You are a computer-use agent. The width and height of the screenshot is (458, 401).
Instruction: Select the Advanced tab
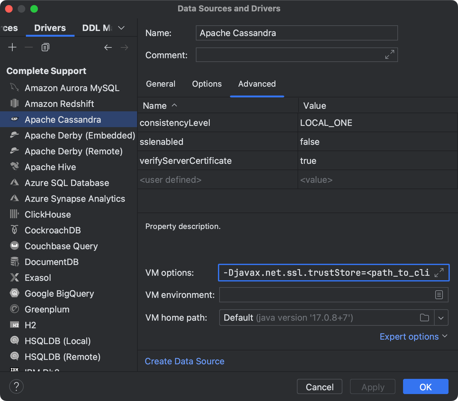click(x=257, y=84)
